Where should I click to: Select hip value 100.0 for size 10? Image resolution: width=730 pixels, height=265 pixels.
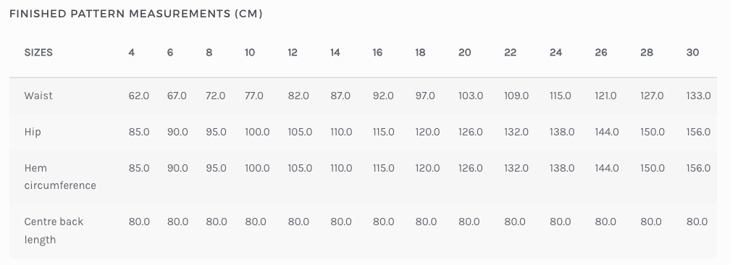coord(258,132)
